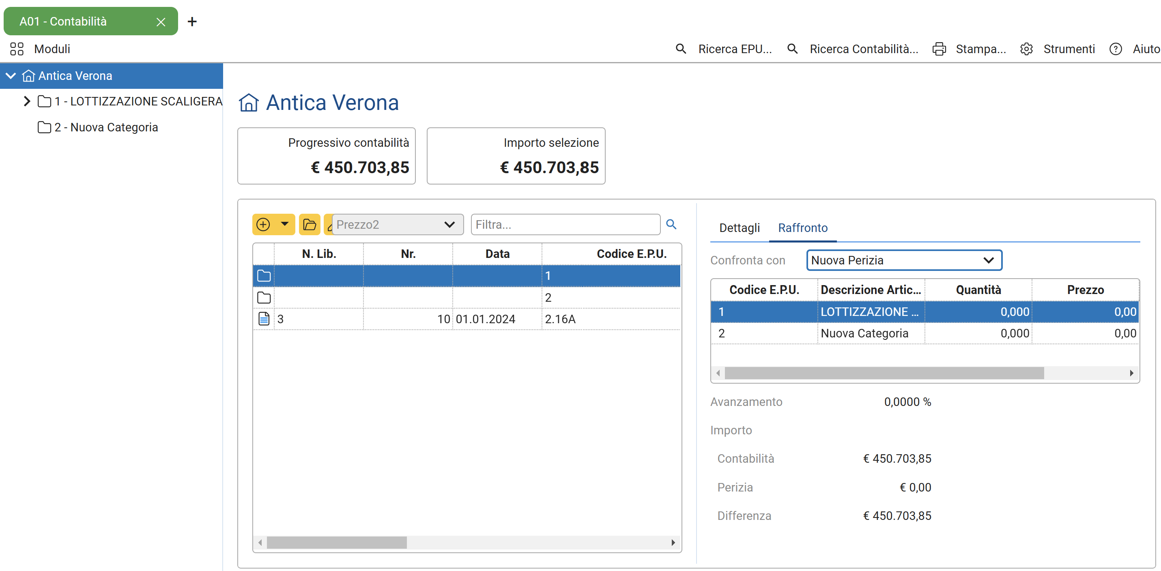Click the Raffronto table horizontal scrollbar
Image resolution: width=1161 pixels, height=571 pixels.
pyautogui.click(x=884, y=373)
